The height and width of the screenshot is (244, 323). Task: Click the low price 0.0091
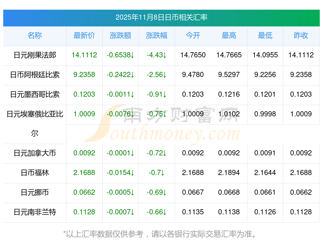coord(265,153)
